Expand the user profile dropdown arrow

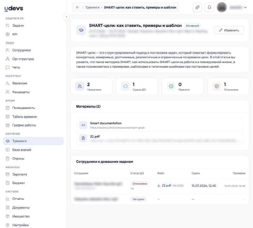point(245,7)
